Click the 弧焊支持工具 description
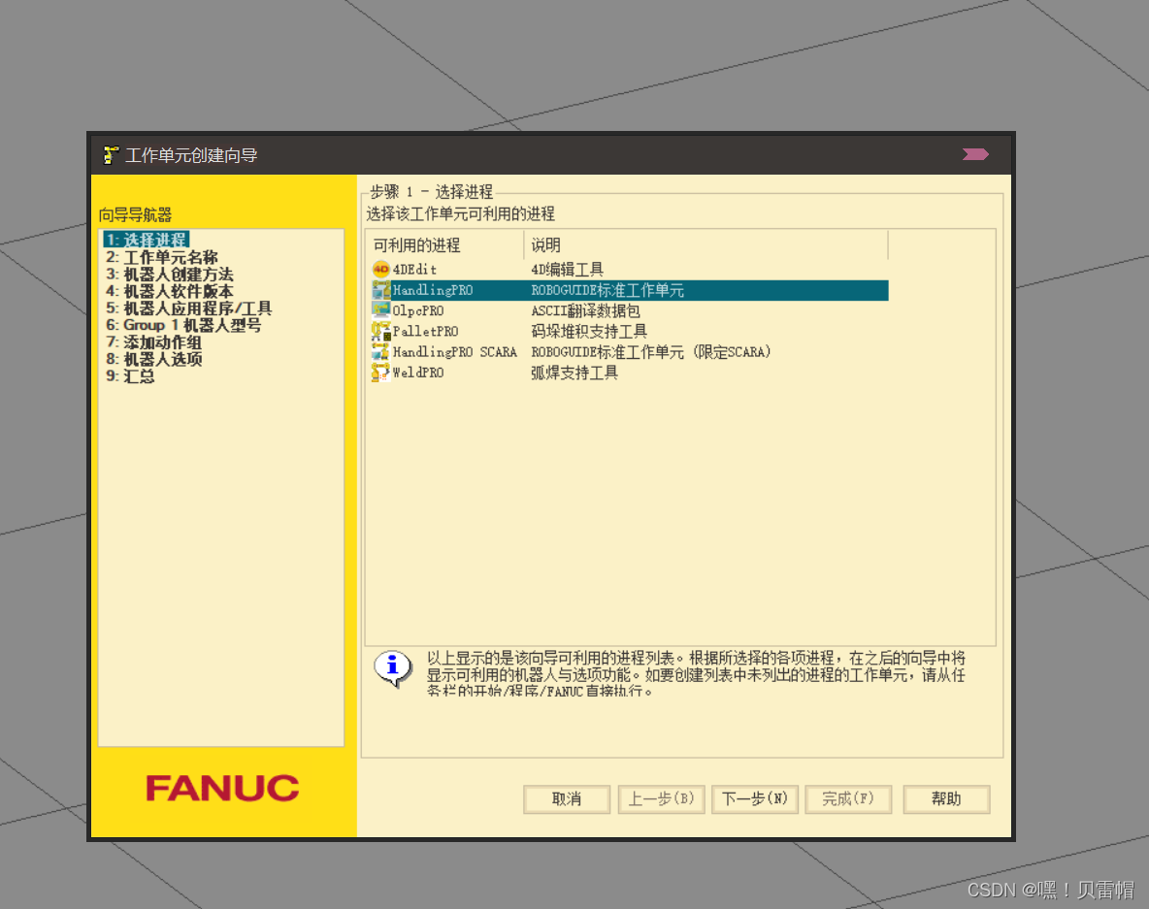Image resolution: width=1149 pixels, height=909 pixels. [574, 373]
